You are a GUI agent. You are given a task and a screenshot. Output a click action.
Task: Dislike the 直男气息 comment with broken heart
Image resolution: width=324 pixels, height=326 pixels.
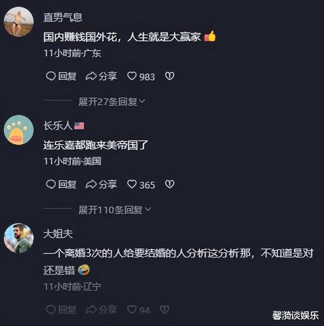pos(169,76)
